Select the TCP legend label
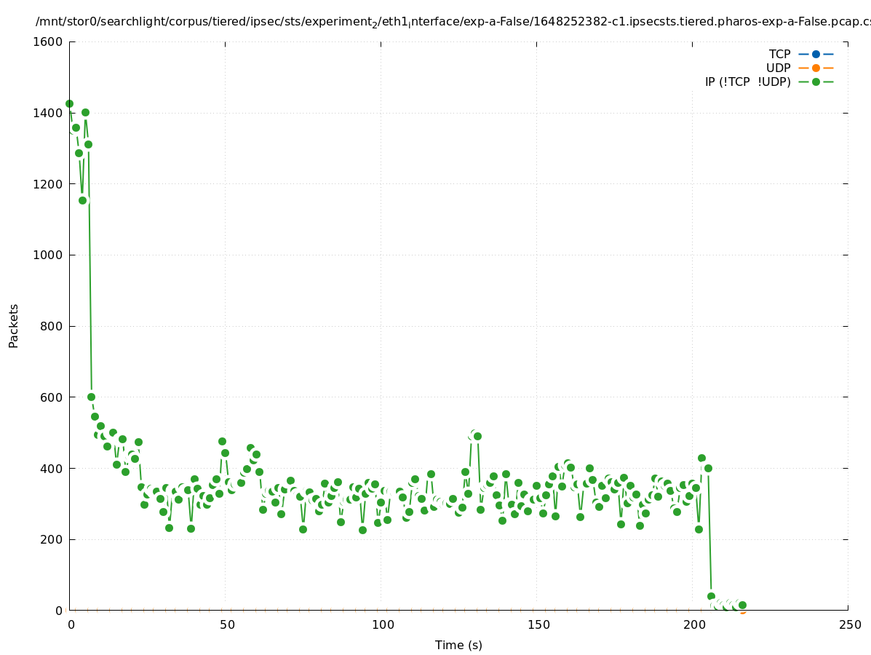Screen dimensions: 871x655 coord(779,54)
